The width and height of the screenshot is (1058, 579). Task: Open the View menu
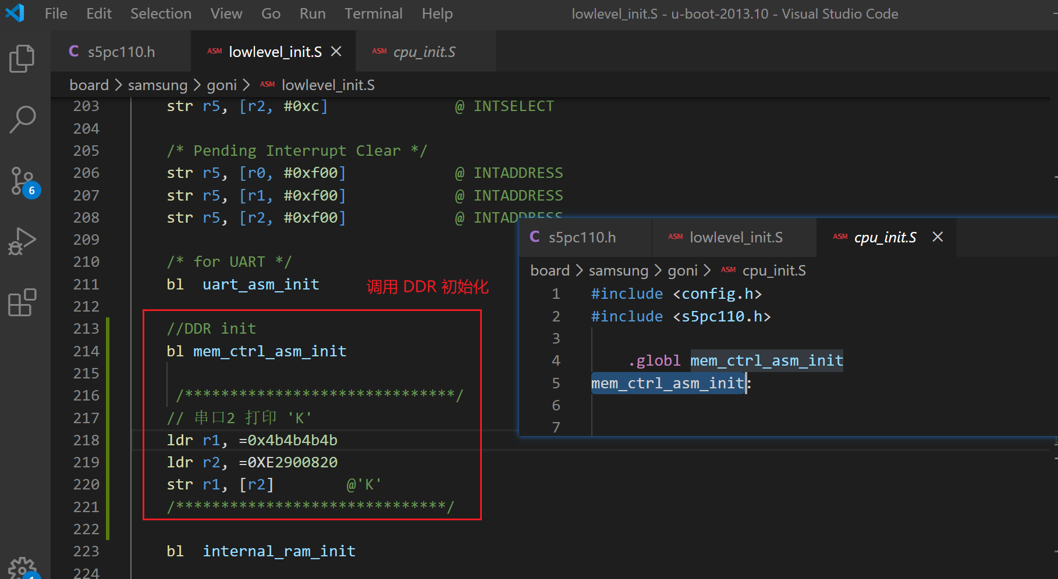226,13
